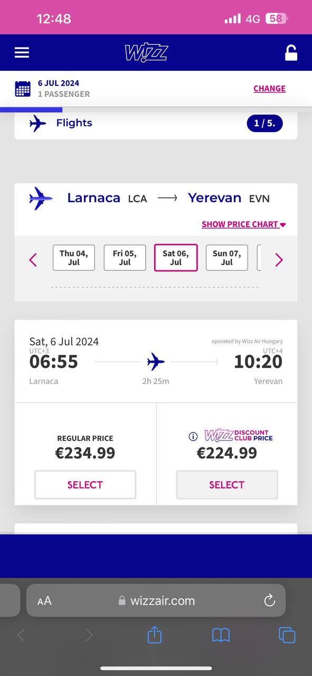Tap the calendar icon beside 6 JUL 2024
The image size is (312, 676).
23,89
